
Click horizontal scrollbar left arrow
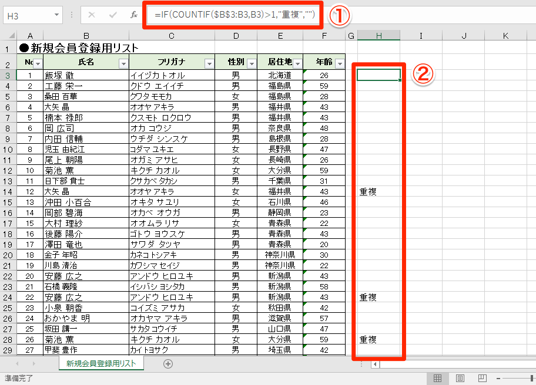tap(375, 364)
